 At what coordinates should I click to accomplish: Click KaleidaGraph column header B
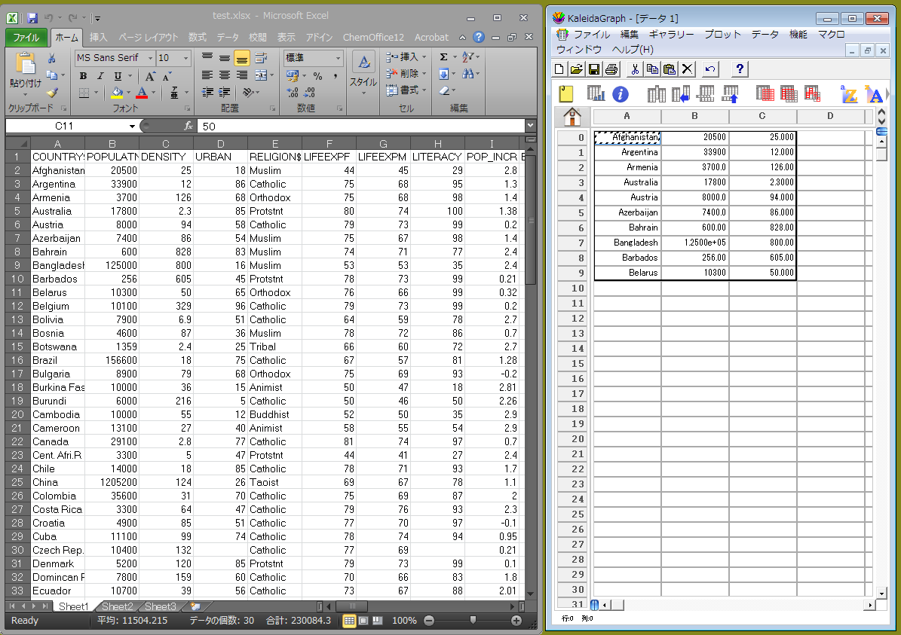(x=694, y=116)
